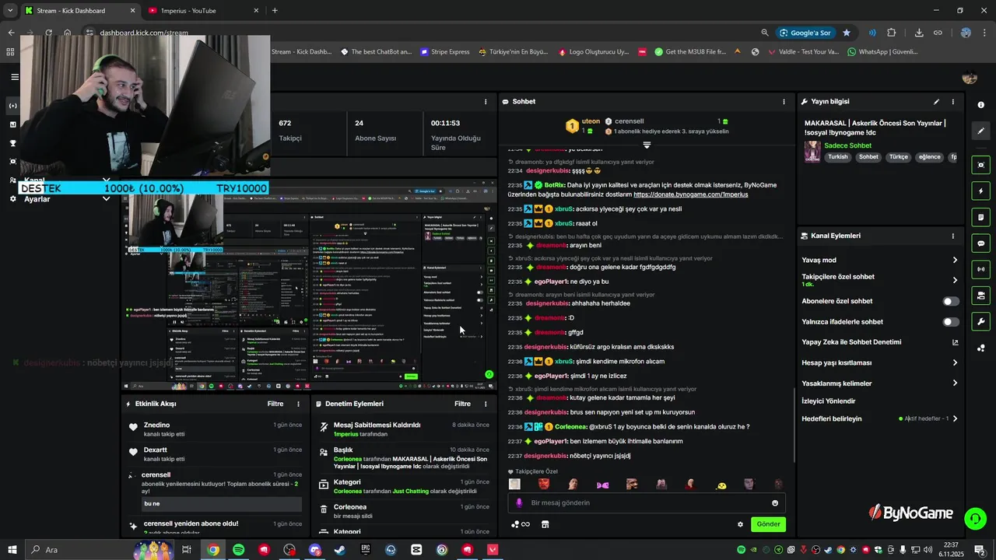Expand Hesap yaşı kısıtlaması options
Viewport: 996px width, 560px height.
tap(879, 362)
